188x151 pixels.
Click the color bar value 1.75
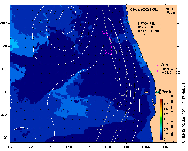point(167,104)
